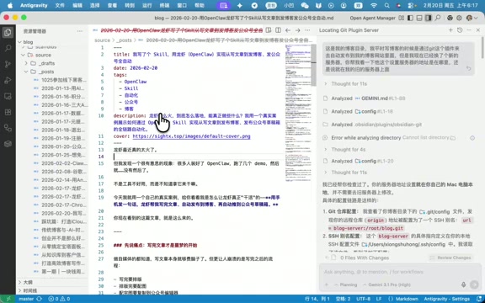Viewport: 485px width, 303px height.
Task: Open the macOS Apple menu
Action: pos(10,6)
